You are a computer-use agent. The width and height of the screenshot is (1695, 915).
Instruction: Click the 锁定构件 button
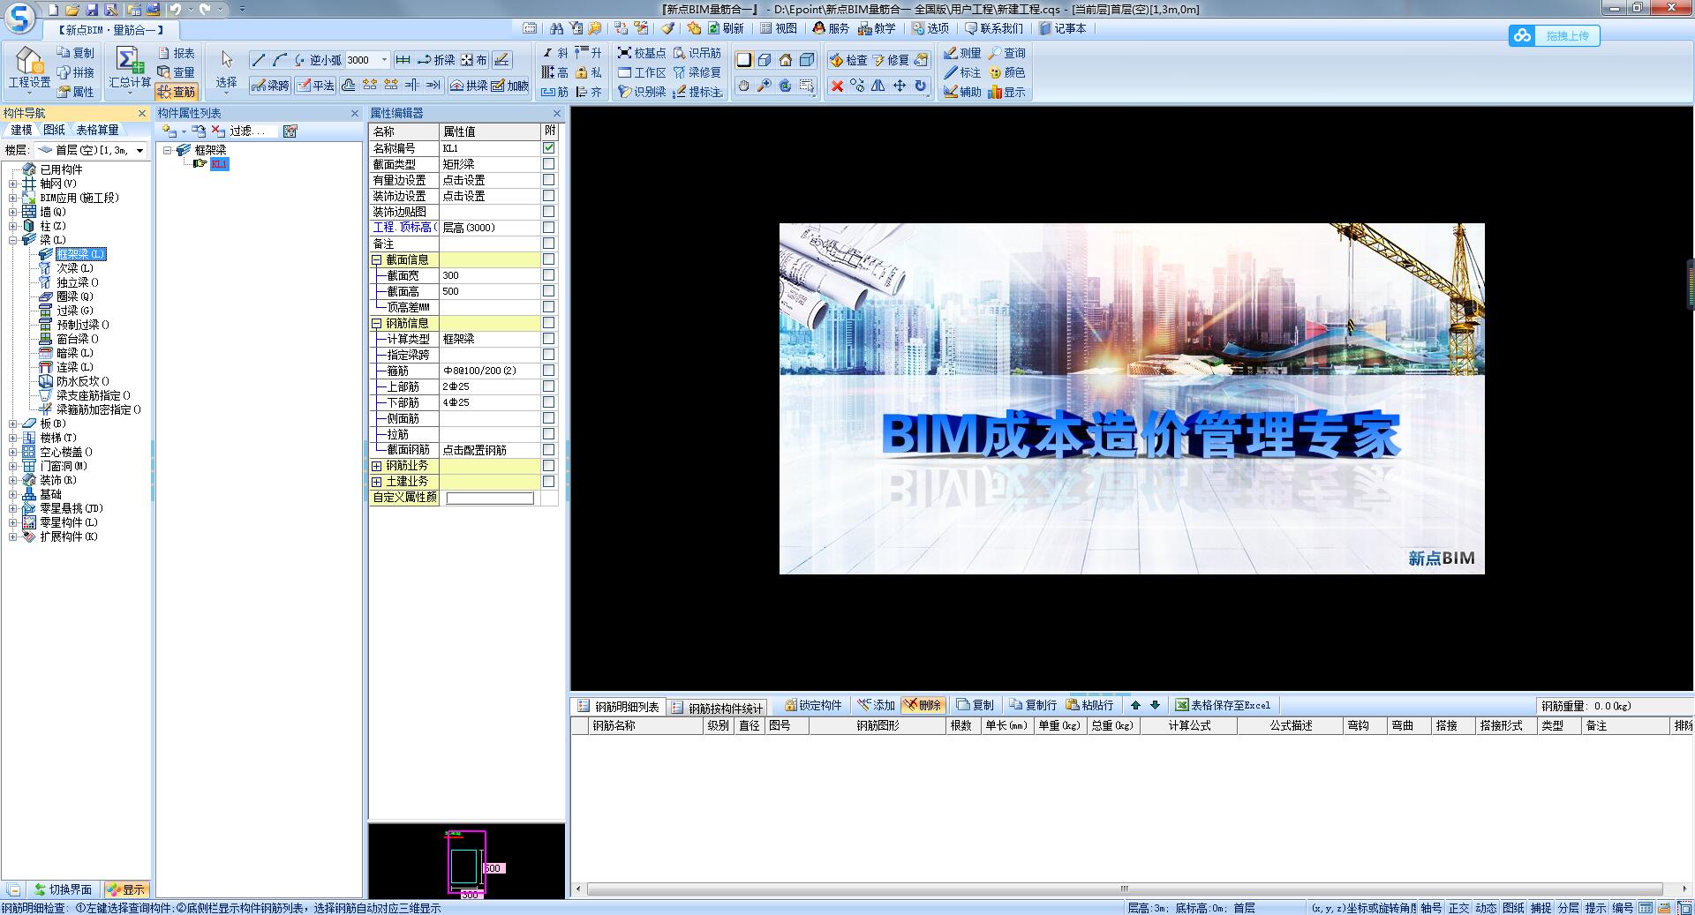[813, 705]
